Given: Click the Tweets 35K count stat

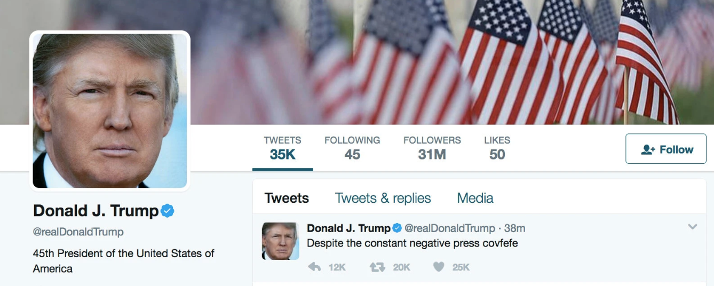Looking at the screenshot, I should 283,148.
